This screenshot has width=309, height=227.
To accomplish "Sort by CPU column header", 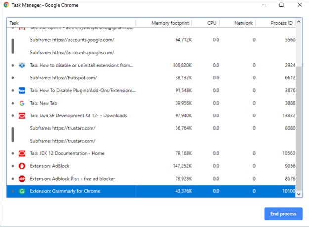I will click(x=206, y=23).
